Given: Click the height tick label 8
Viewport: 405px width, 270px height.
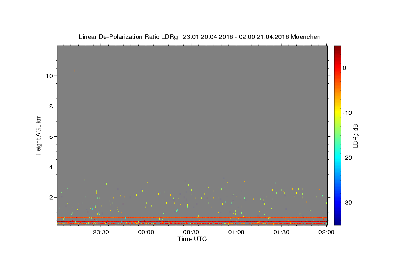Looking at the screenshot, I should click(x=51, y=106).
